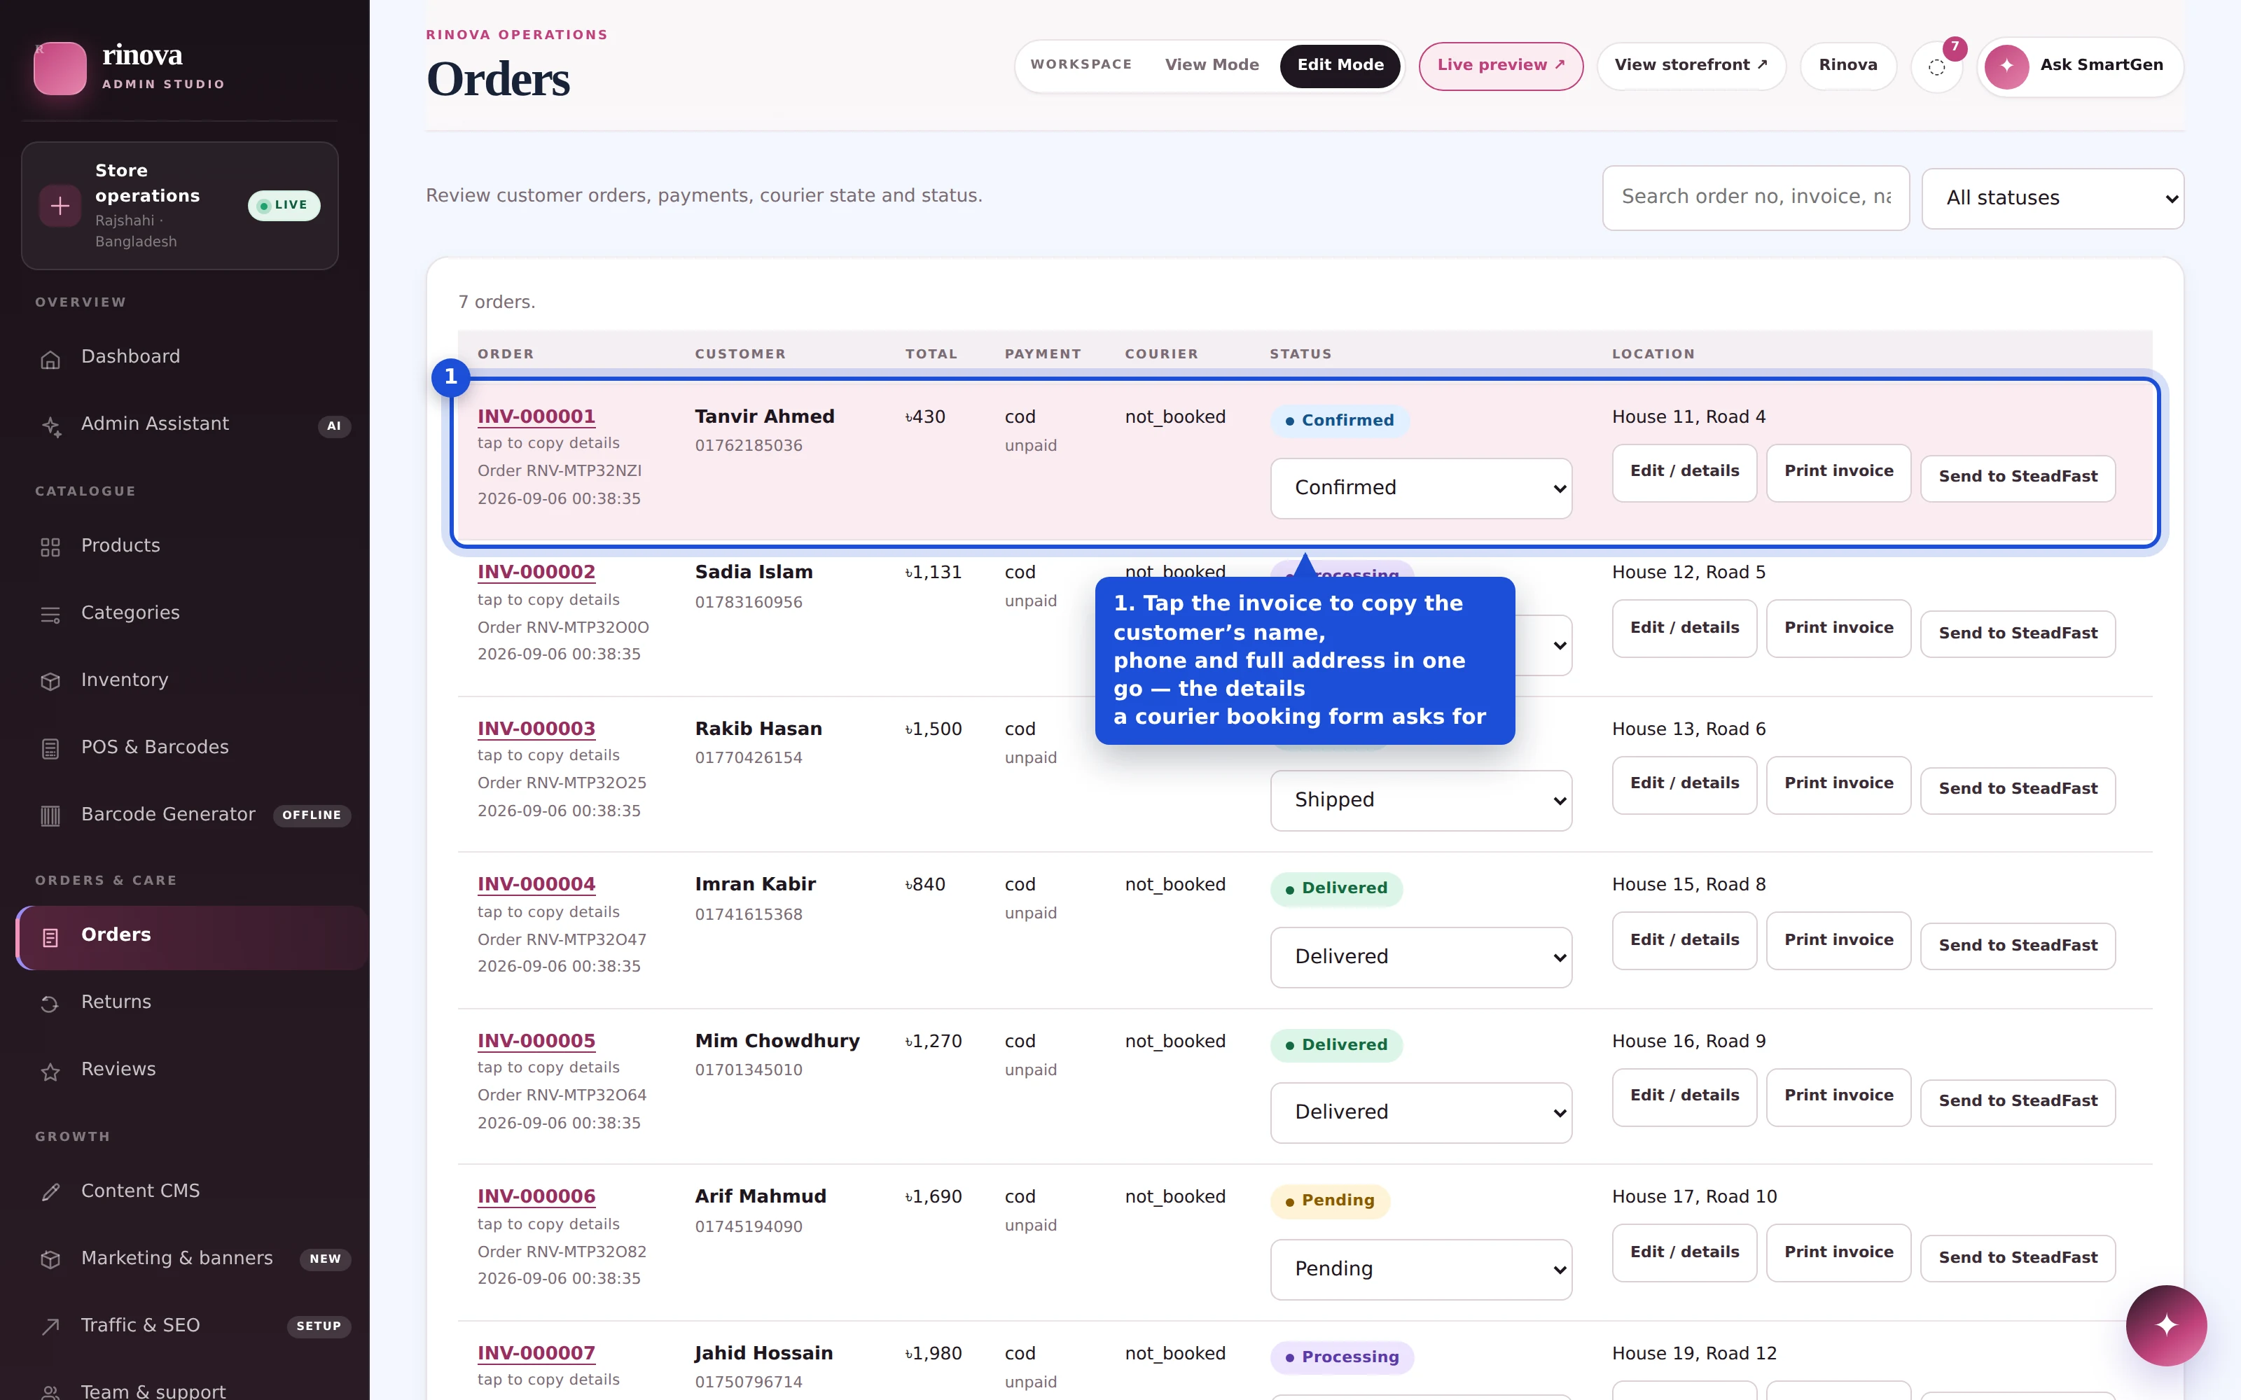Click the Marketing & banners cube icon

pyautogui.click(x=51, y=1259)
